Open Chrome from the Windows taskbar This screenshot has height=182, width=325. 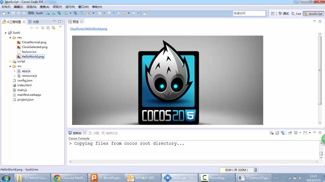point(69,178)
